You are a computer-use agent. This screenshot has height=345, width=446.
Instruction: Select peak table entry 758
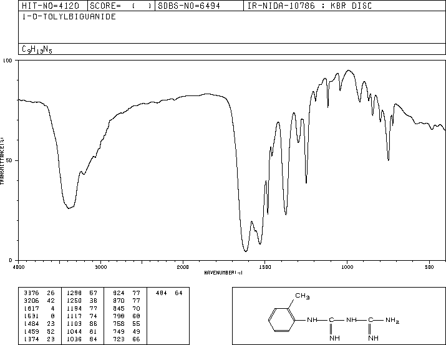tap(127, 324)
